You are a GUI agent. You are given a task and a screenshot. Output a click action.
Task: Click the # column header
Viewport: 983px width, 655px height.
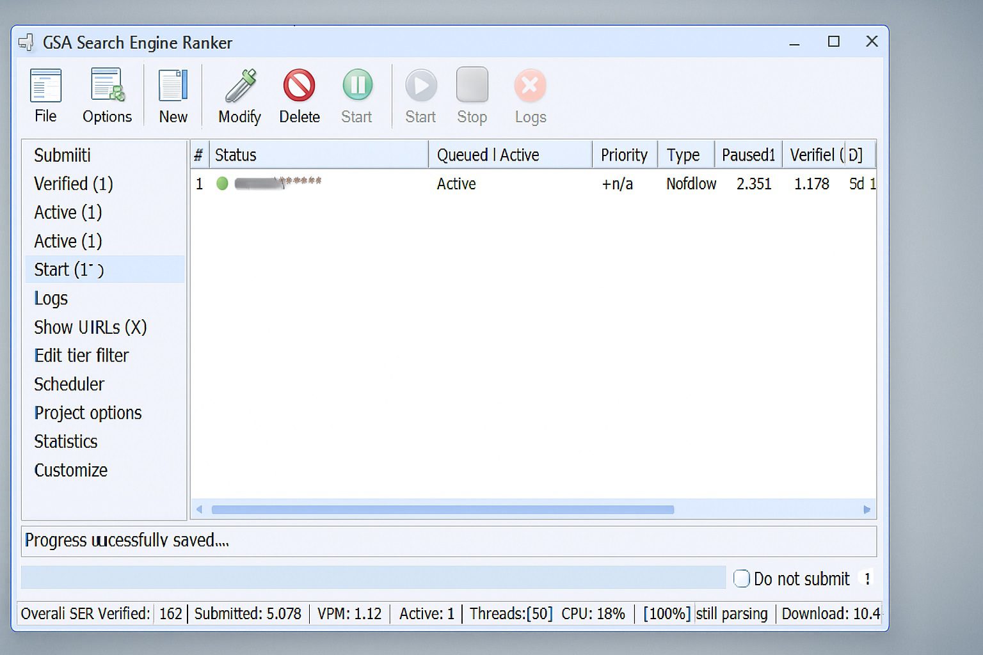199,155
